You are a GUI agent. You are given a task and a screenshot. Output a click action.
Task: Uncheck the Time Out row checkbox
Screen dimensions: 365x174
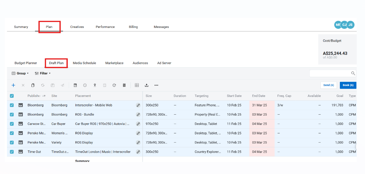coord(12,152)
